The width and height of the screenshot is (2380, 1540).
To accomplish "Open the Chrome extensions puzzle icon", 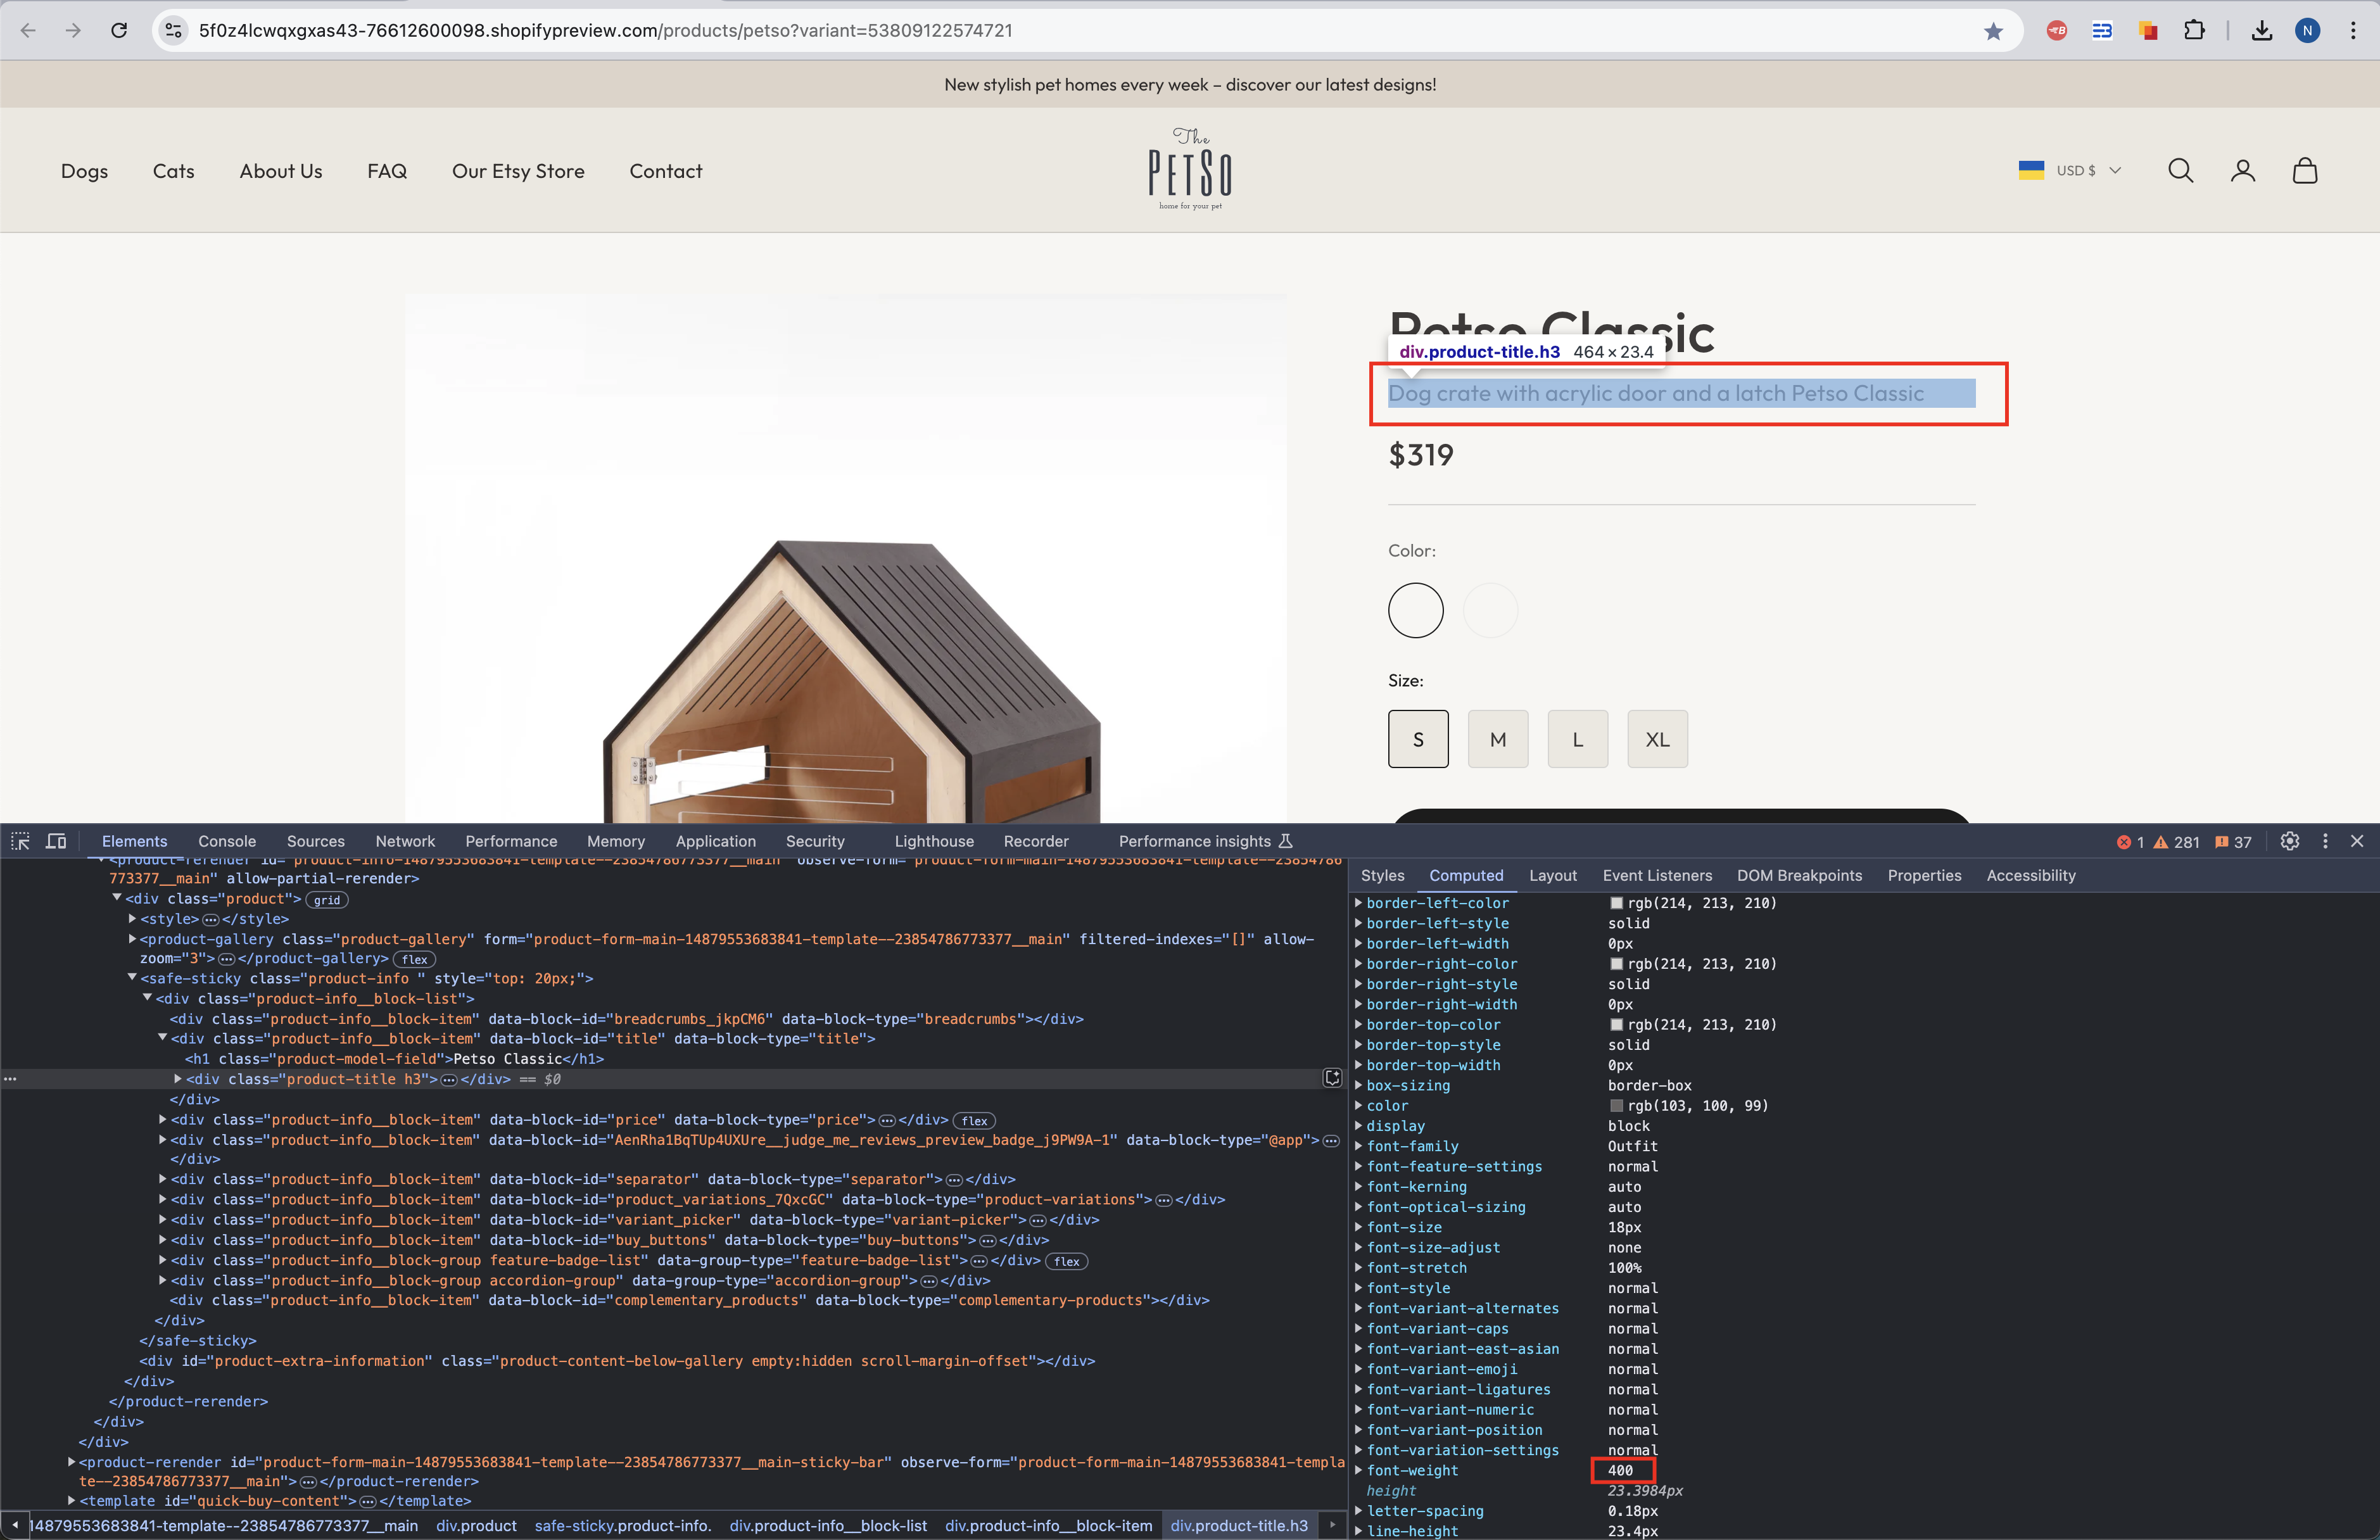I will [x=2194, y=31].
